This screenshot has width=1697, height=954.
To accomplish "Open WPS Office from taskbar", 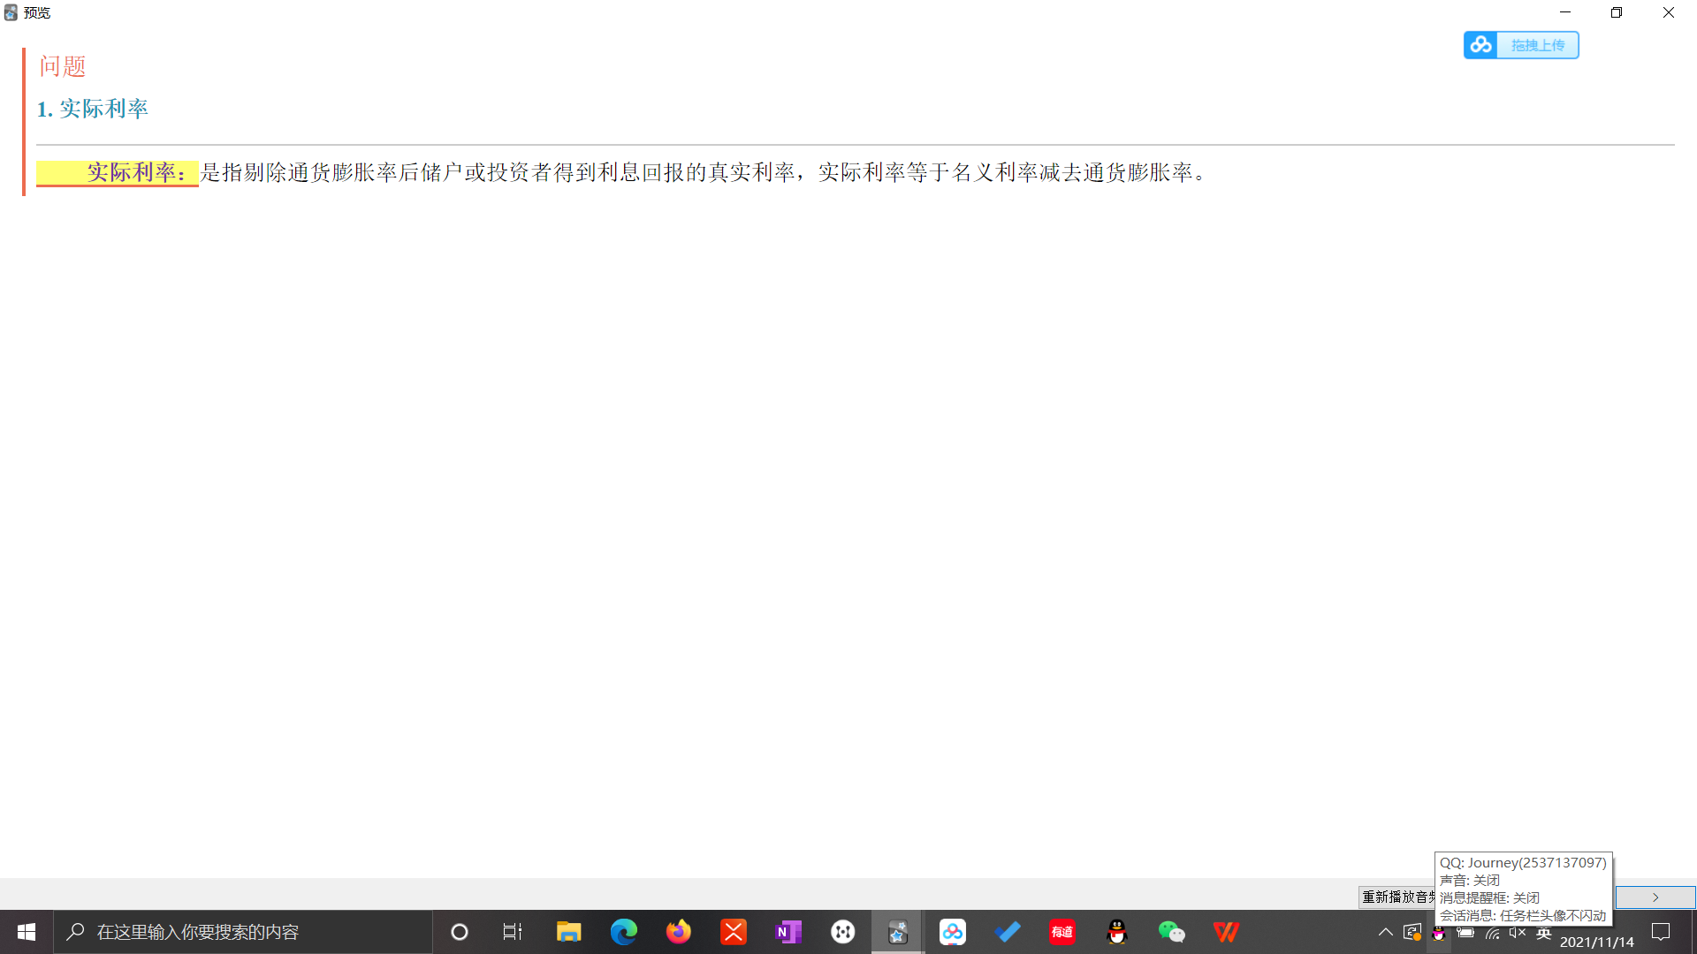I will click(x=1227, y=932).
